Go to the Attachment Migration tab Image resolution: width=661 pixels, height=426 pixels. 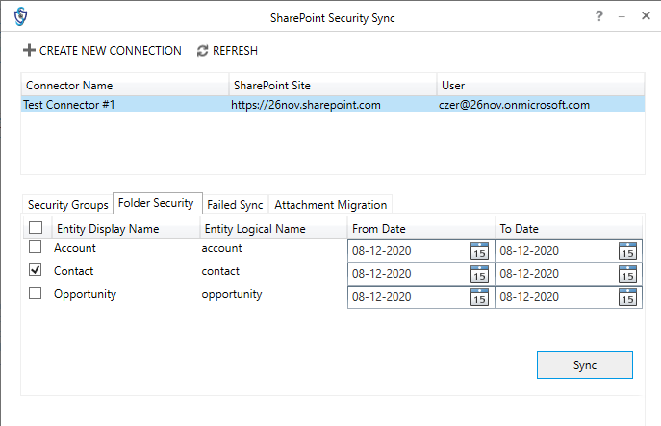tap(330, 205)
